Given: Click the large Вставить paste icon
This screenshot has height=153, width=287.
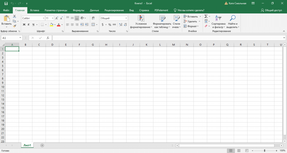Looking at the screenshot, I should coord(6,18).
